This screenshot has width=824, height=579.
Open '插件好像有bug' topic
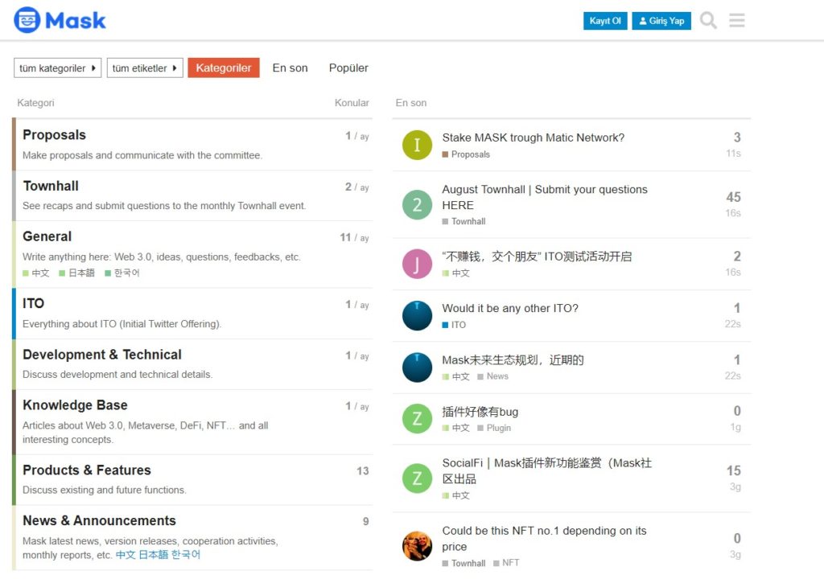(x=480, y=412)
